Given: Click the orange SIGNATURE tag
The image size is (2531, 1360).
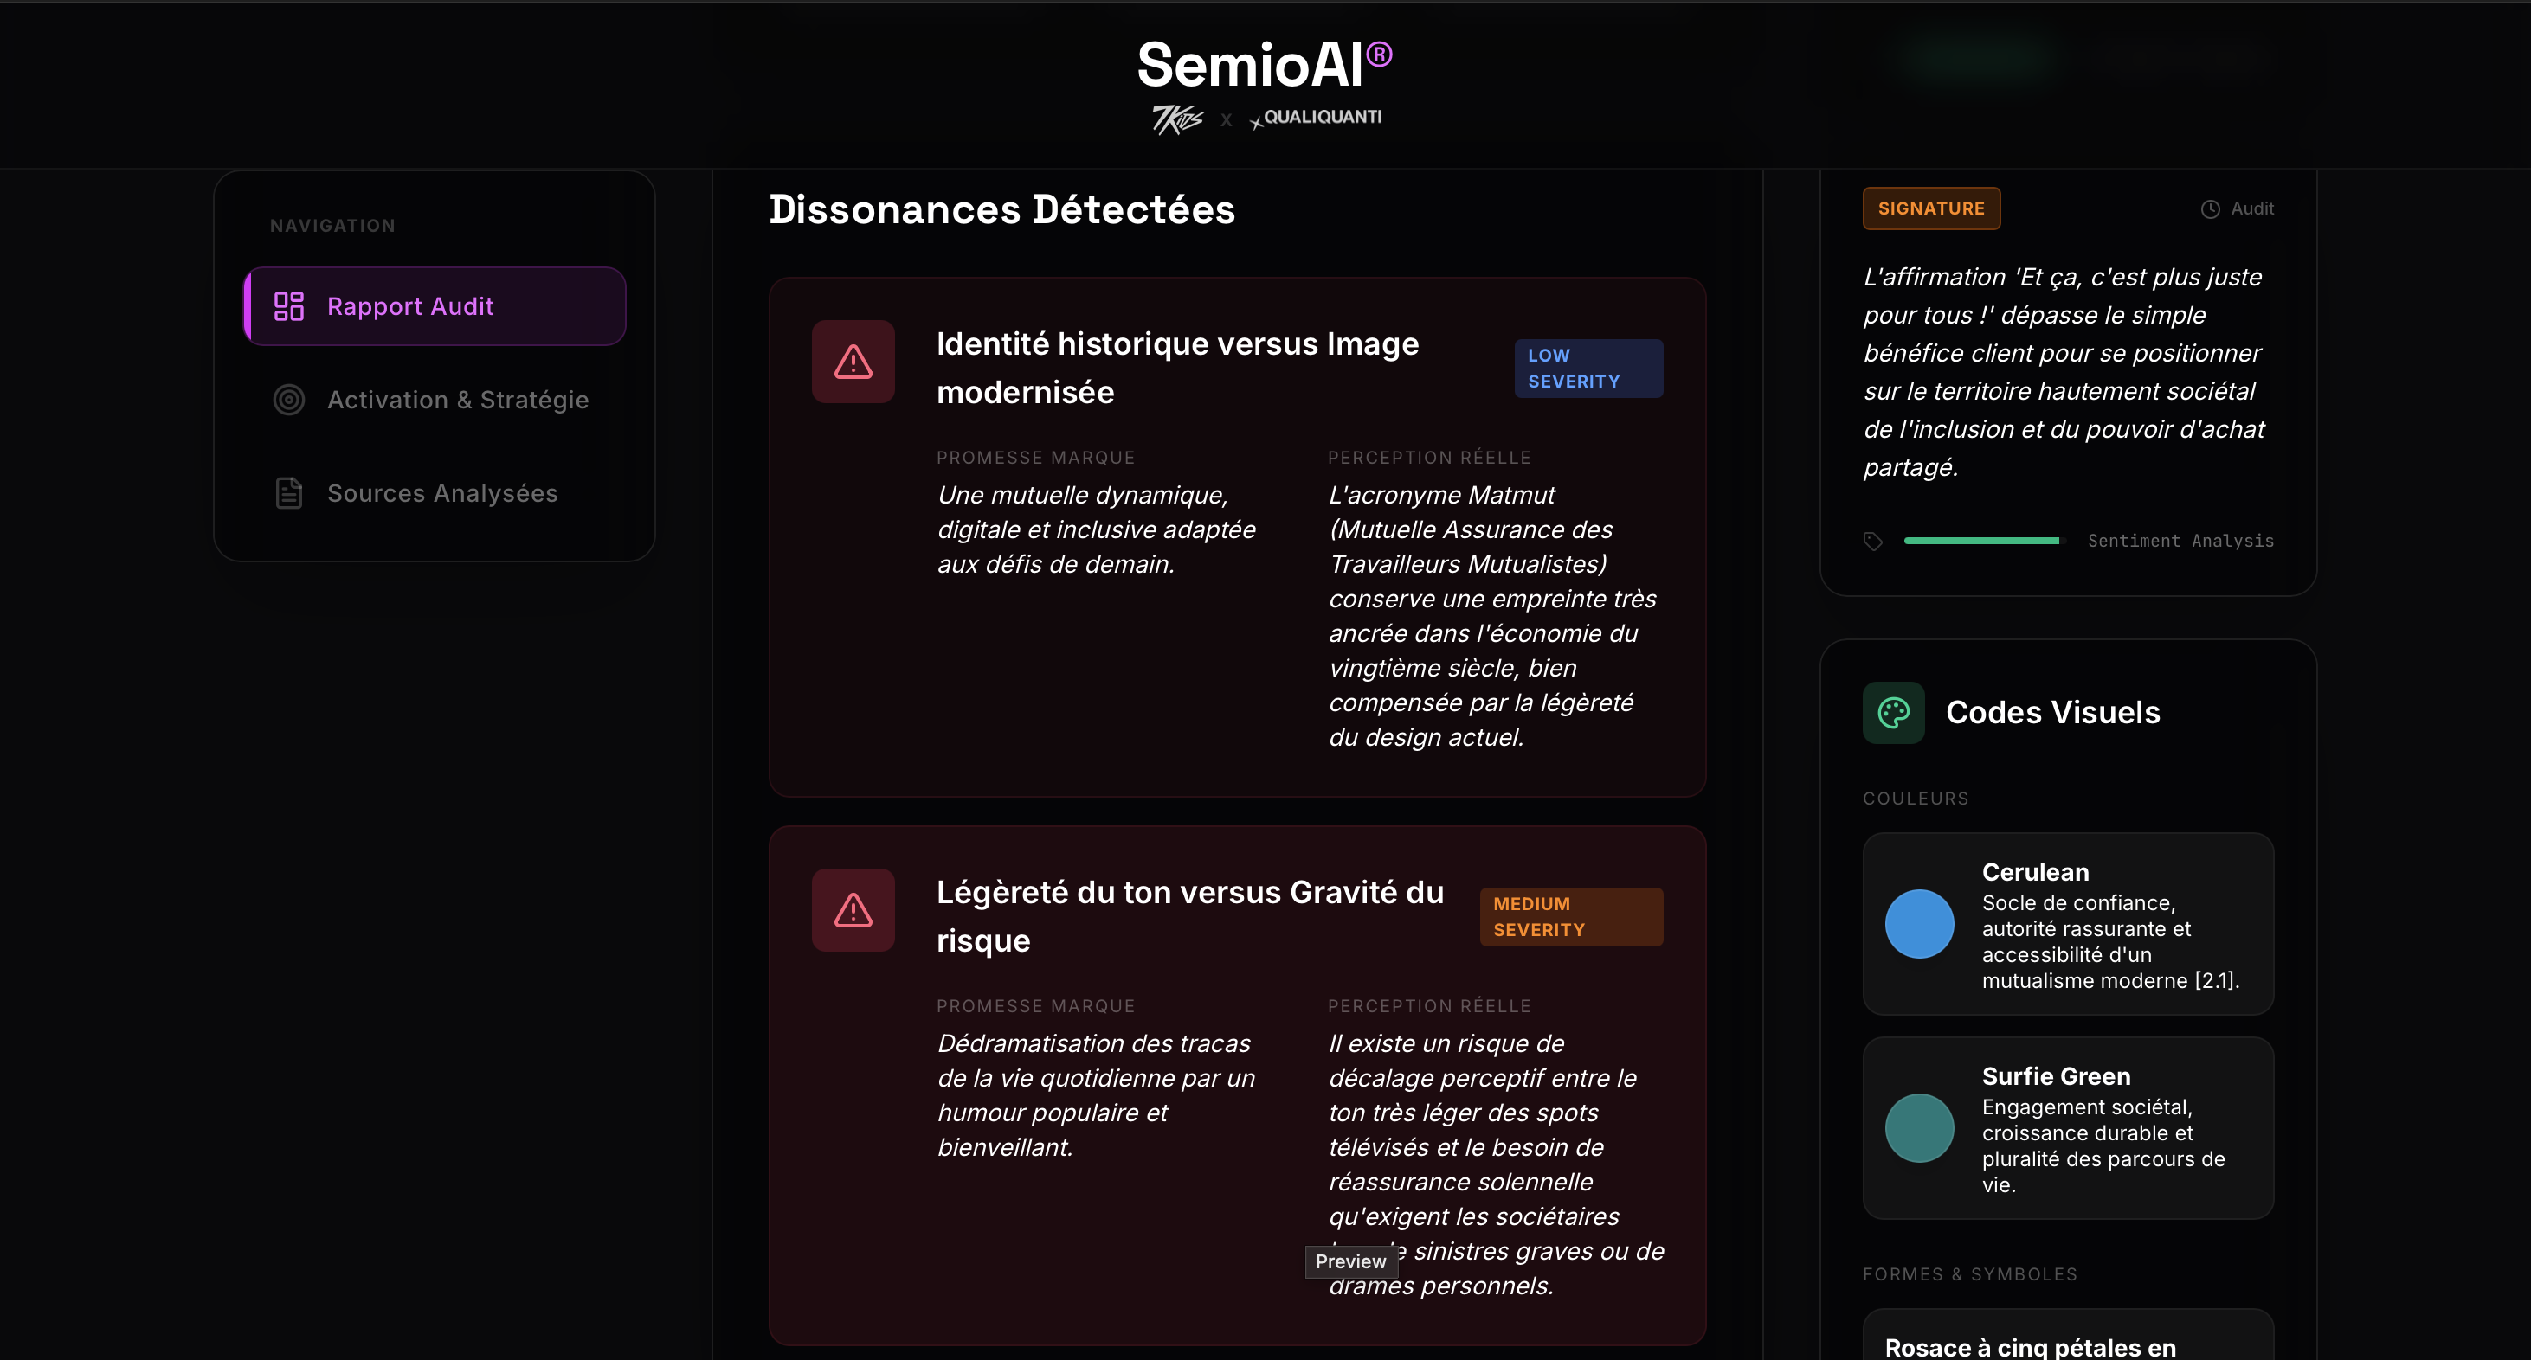Looking at the screenshot, I should pos(1930,208).
